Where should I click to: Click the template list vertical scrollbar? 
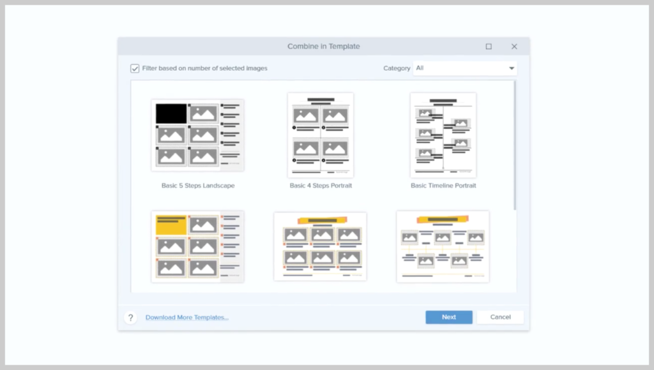click(x=515, y=146)
